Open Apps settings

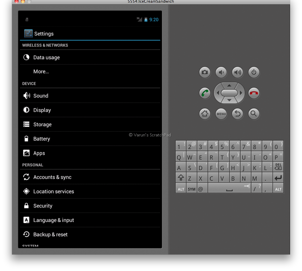(90, 153)
